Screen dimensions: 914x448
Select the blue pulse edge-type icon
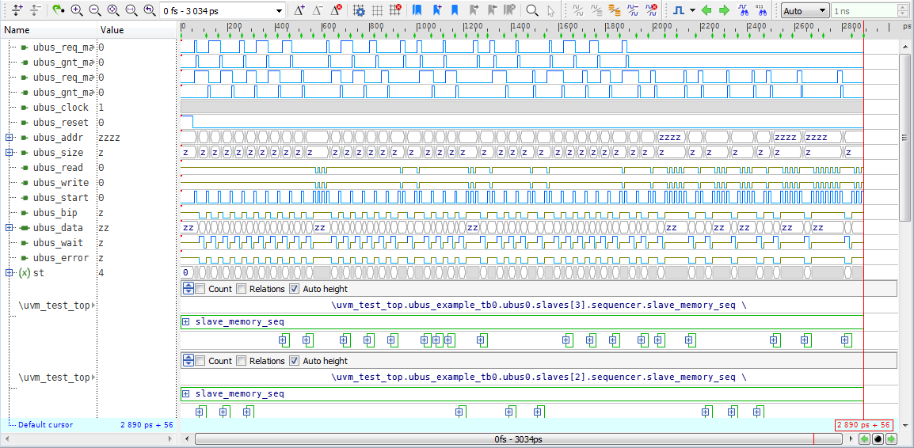coord(679,10)
